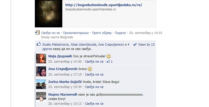The width and height of the screenshot is (209, 107).
Task: Open Alisa Uzemljicuda's profile from likes
Action: coord(83,45)
